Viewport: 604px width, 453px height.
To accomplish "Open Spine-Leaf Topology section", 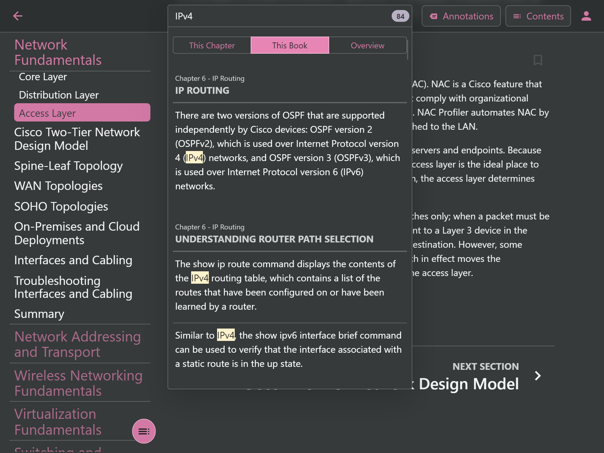I will 68,166.
